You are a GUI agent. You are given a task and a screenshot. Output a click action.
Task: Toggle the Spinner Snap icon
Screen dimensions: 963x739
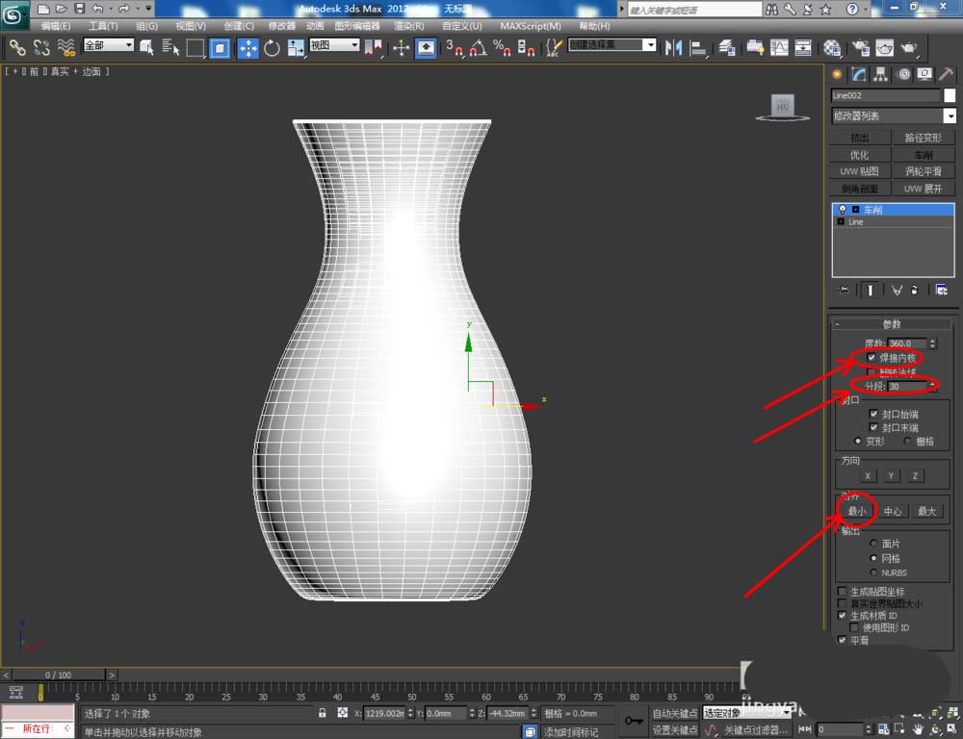[x=526, y=47]
